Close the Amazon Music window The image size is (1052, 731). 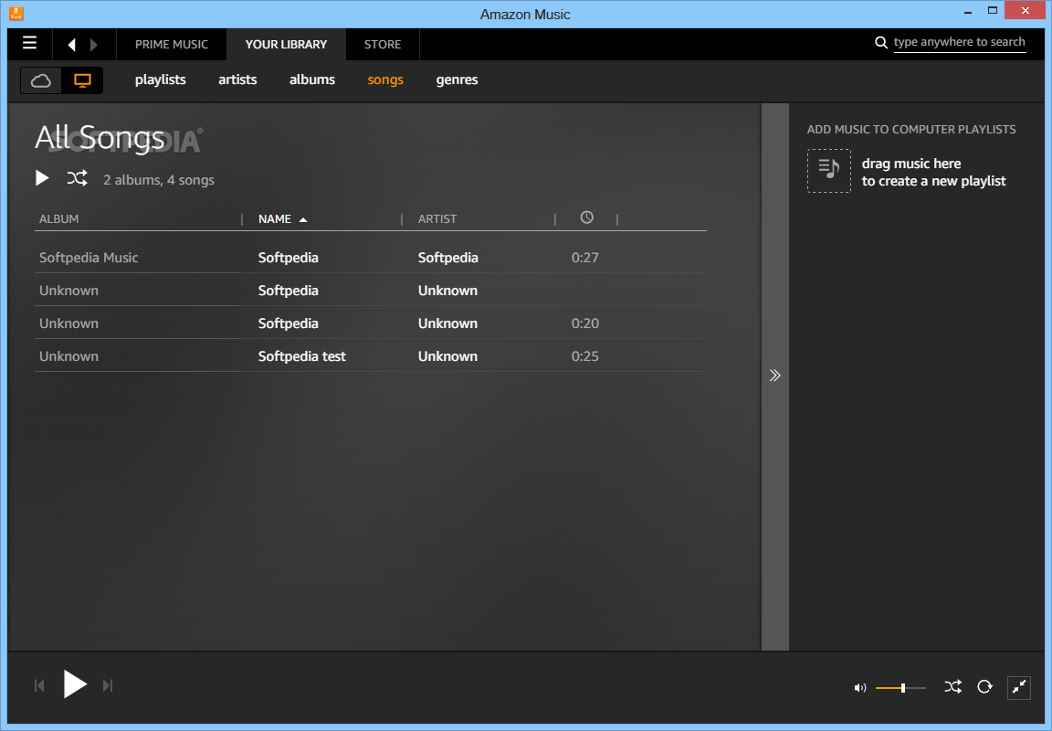[x=1026, y=10]
